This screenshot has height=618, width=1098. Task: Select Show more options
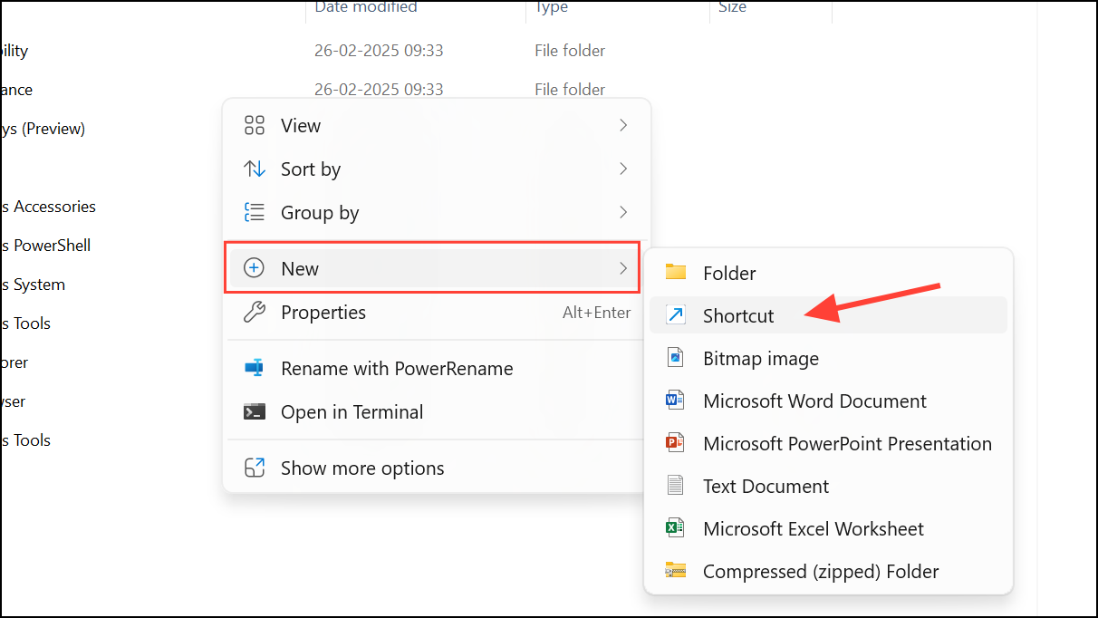click(437, 468)
